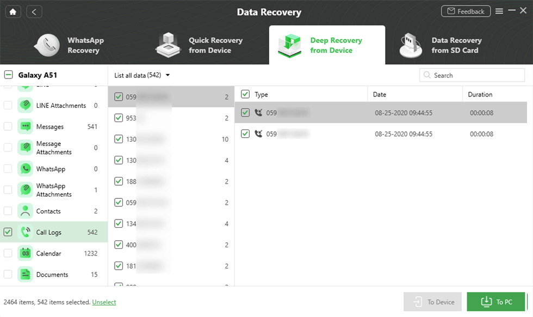
Task: Switch to WhatsApp Recovery tab
Action: pyautogui.click(x=70, y=45)
